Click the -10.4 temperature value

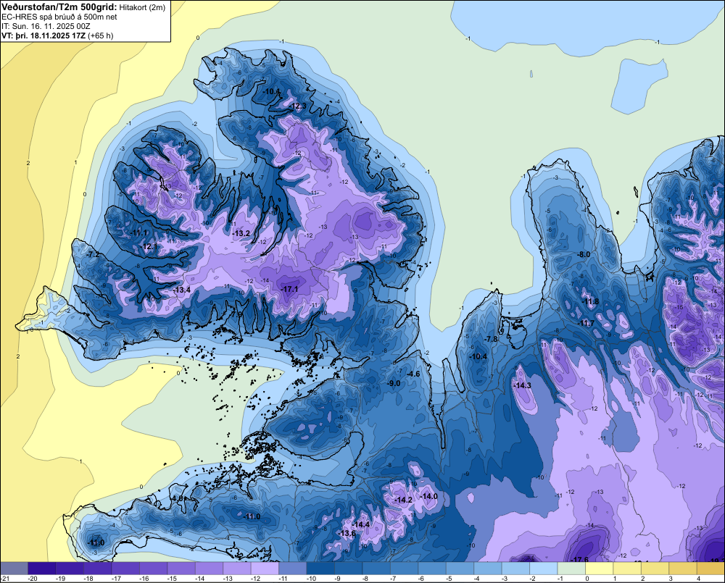click(x=478, y=356)
